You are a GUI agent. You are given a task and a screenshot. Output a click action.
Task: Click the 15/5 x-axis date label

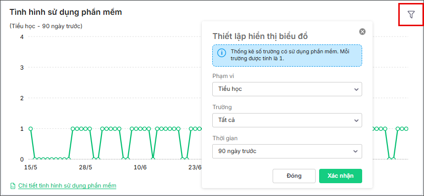(x=31, y=167)
